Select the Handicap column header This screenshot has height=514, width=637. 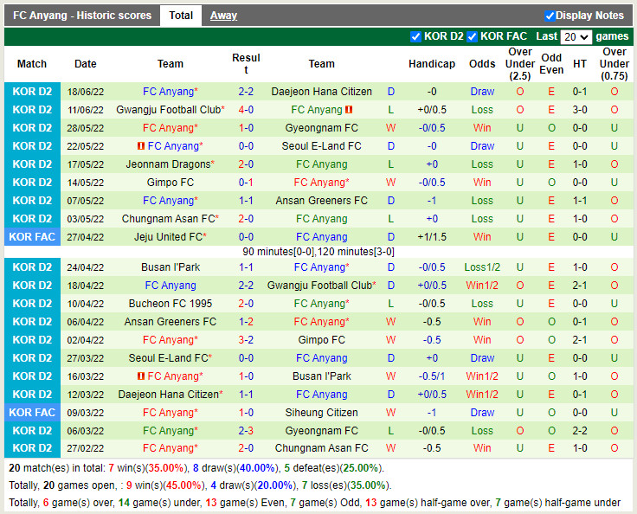(432, 64)
